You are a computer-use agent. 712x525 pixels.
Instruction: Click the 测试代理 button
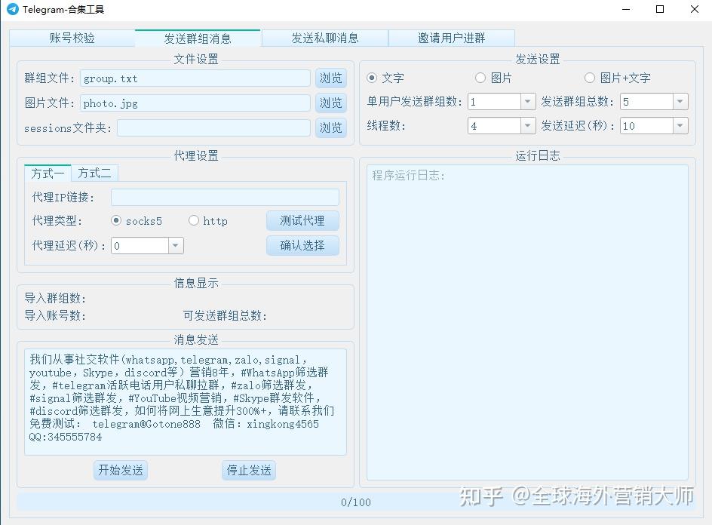coord(302,221)
